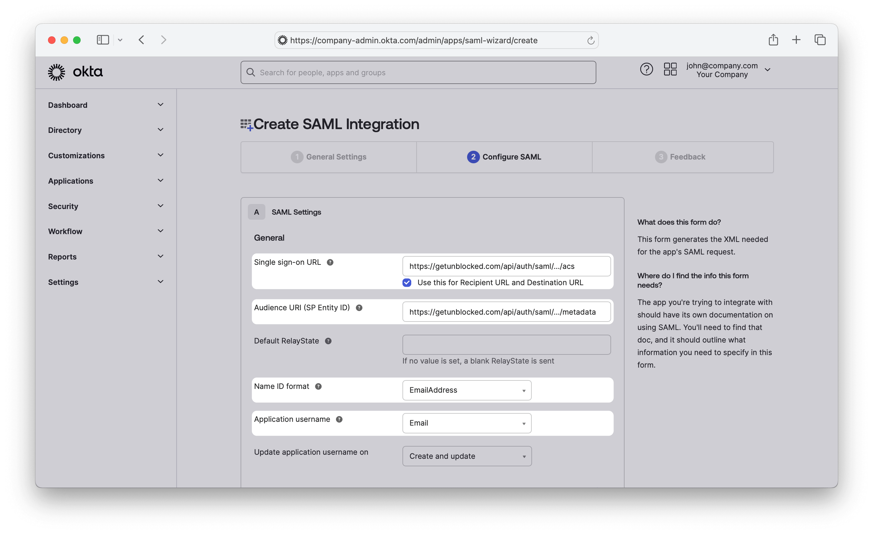Click the Audience URI help icon
Screen dimensions: 873x534
pyautogui.click(x=359, y=308)
